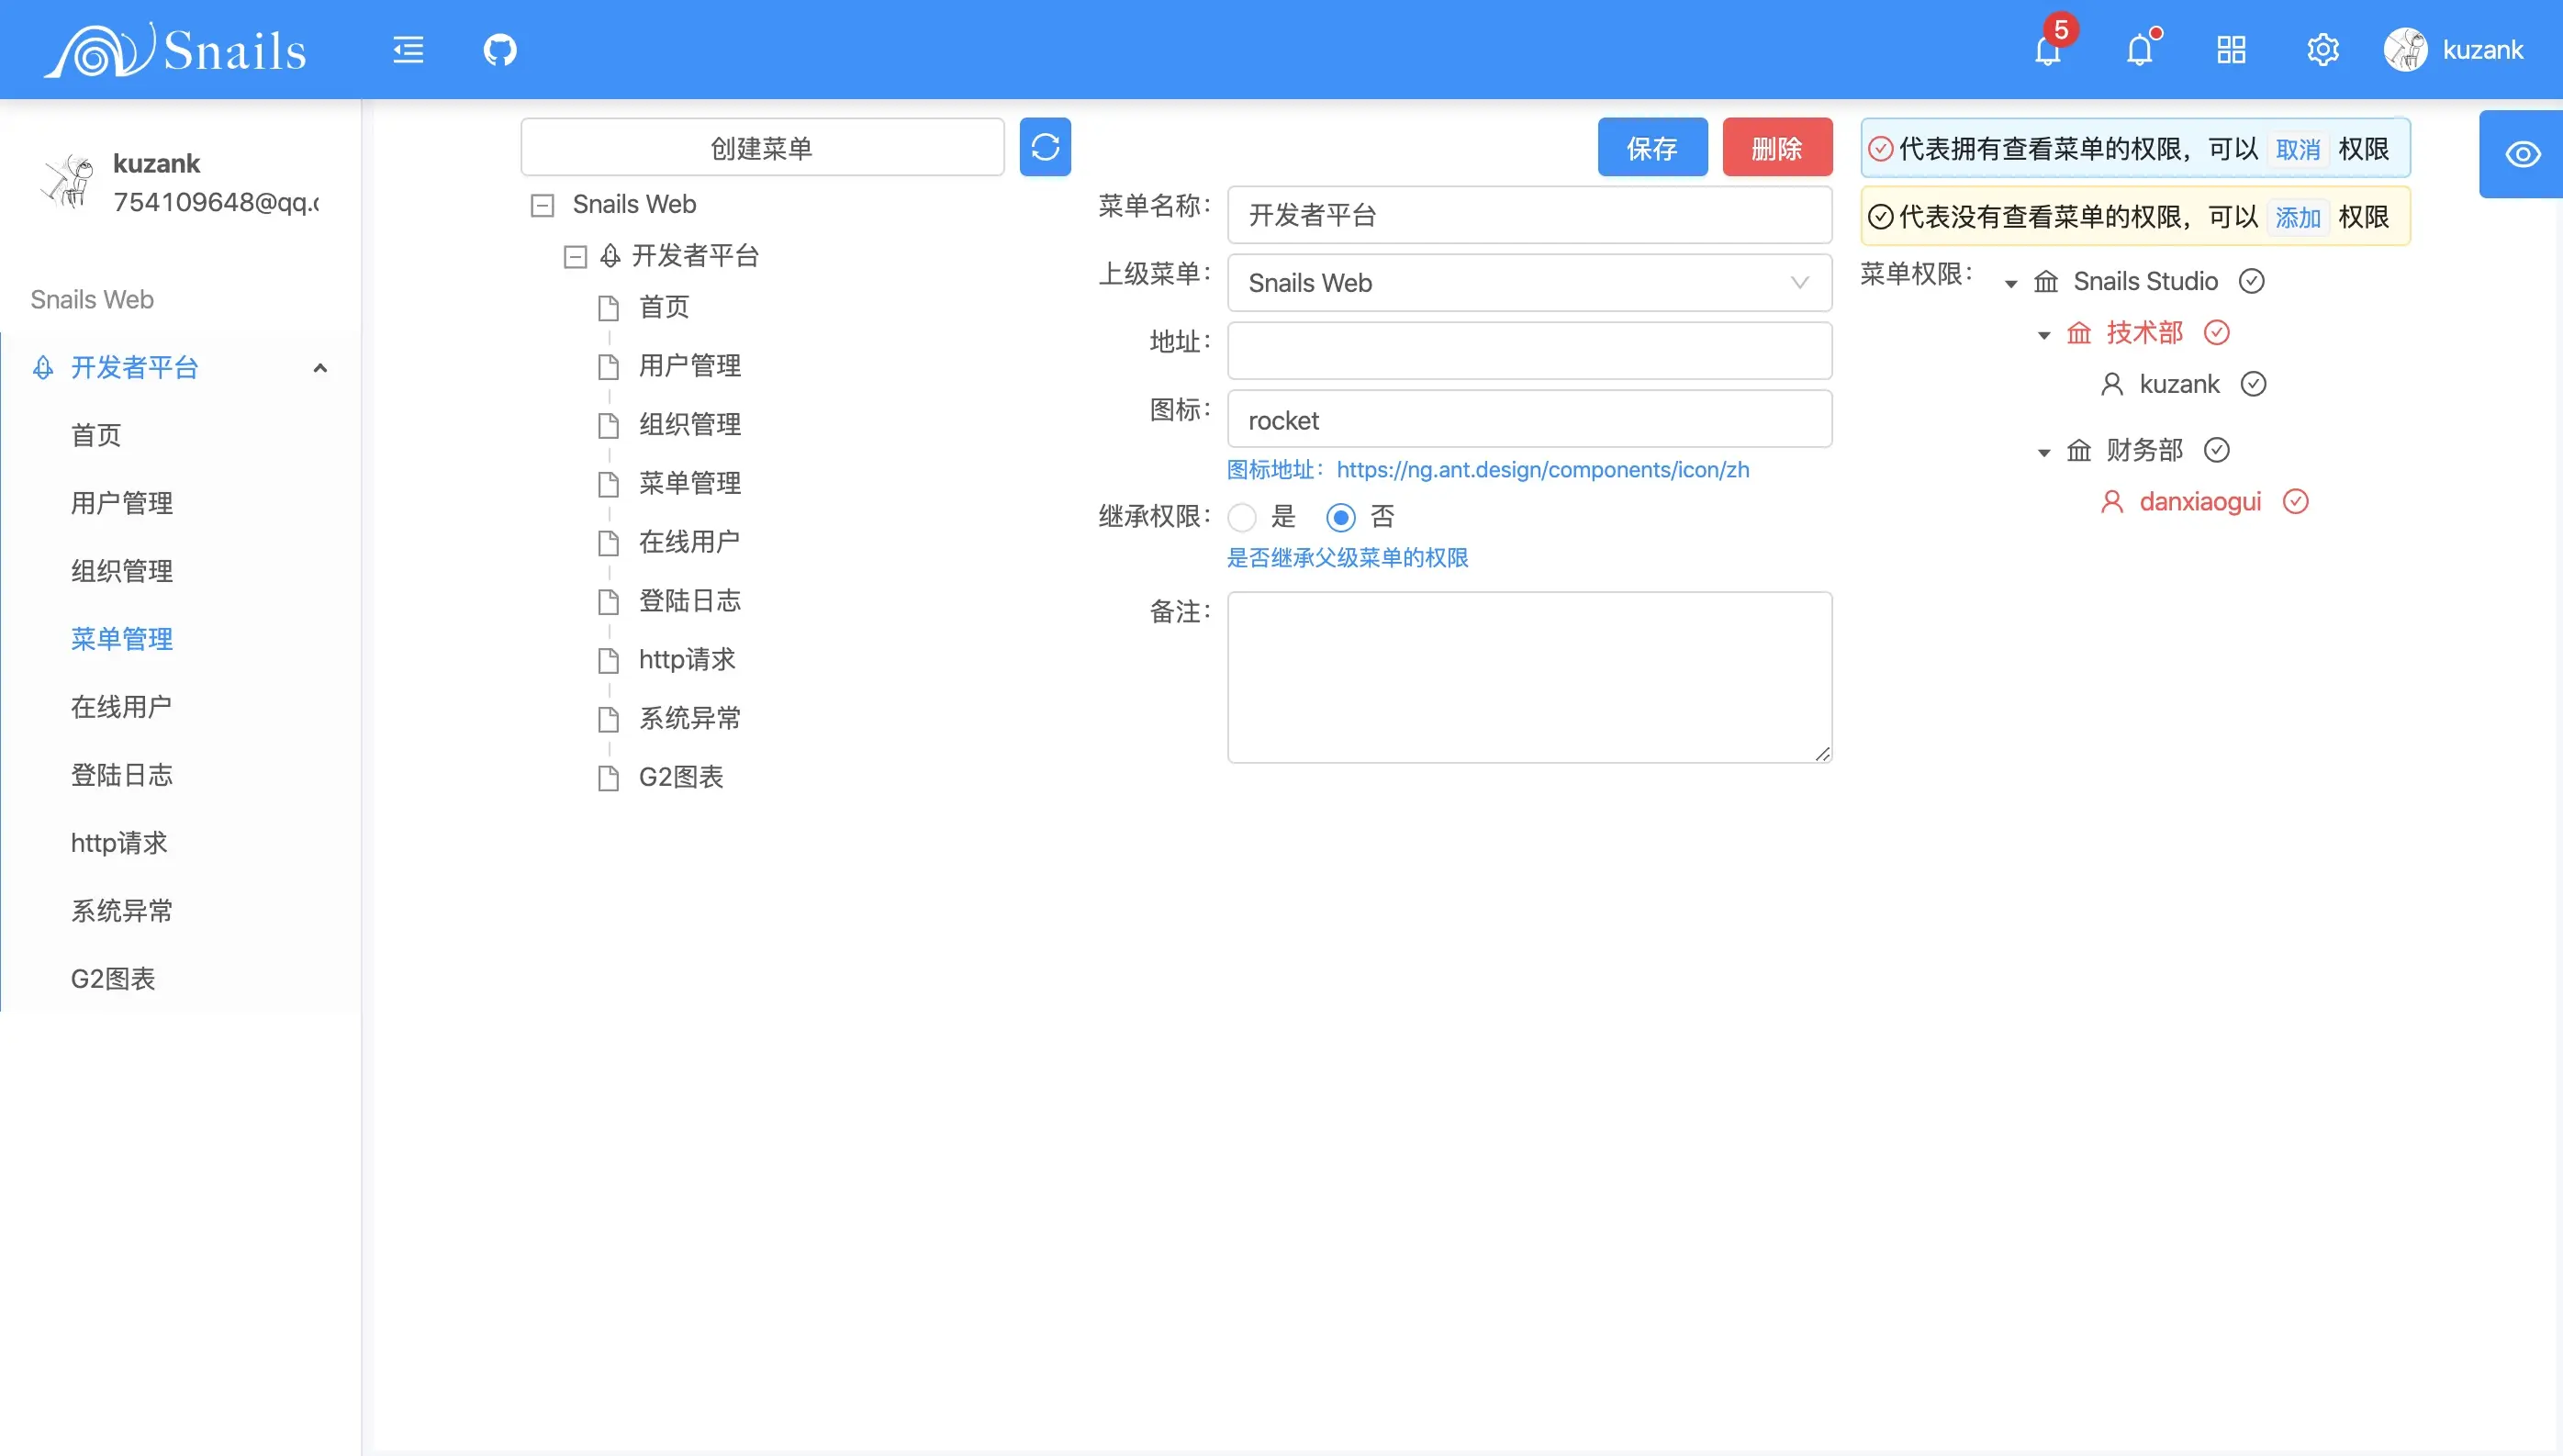This screenshot has width=2563, height=1456.
Task: Click the refresh menu tree button
Action: coord(1045,147)
